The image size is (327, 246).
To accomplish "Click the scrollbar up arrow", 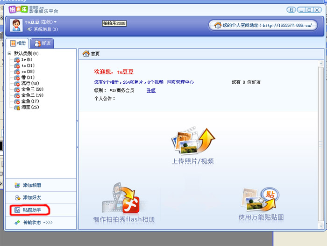I will [x=321, y=64].
